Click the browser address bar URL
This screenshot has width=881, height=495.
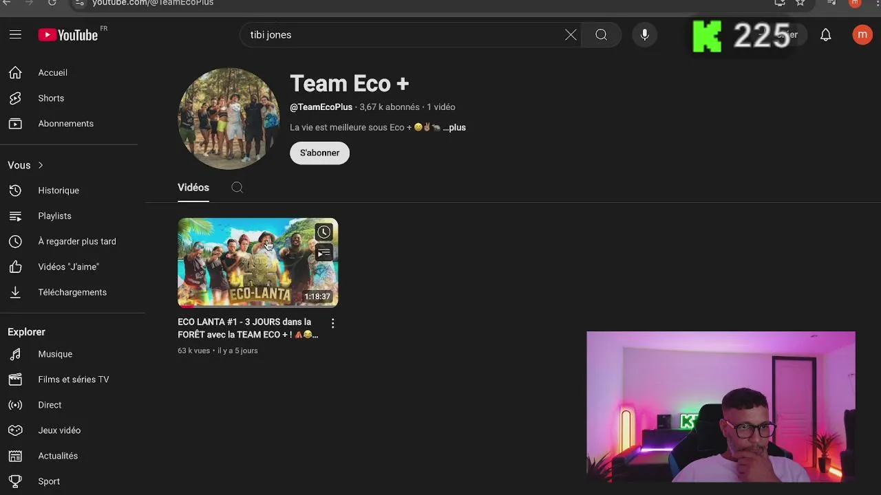(153, 3)
